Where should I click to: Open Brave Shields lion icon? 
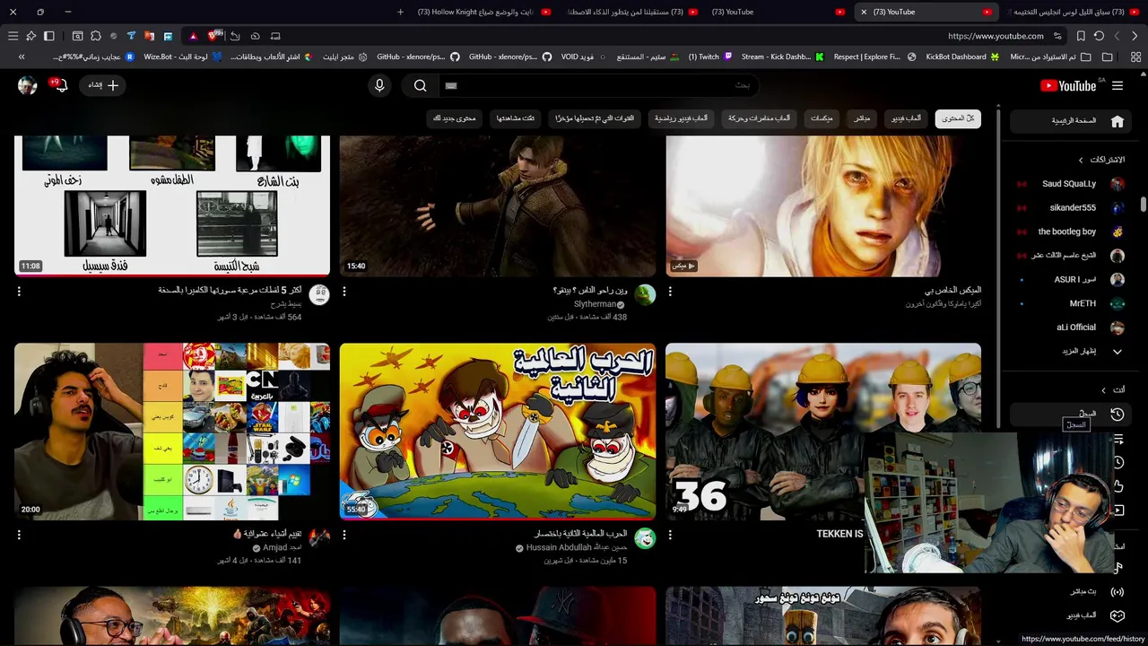click(213, 36)
